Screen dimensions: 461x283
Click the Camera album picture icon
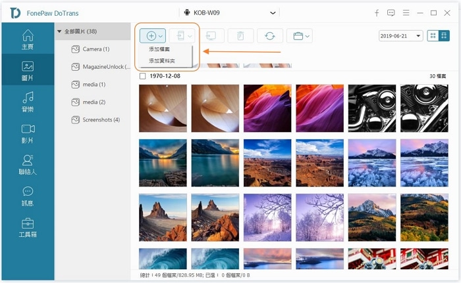click(76, 49)
